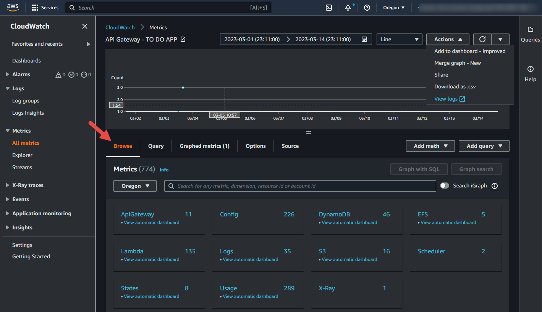Switch to the Source tab
The image size is (542, 312).
click(x=290, y=146)
